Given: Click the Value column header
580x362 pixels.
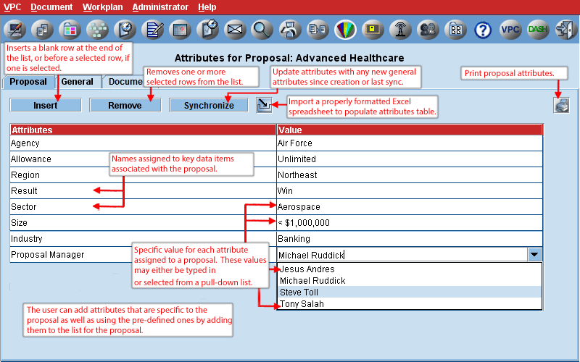Looking at the screenshot, I should [x=410, y=130].
